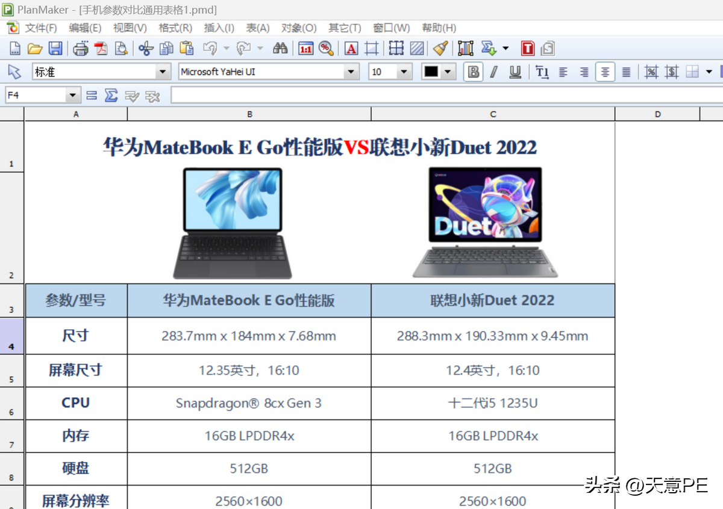The height and width of the screenshot is (509, 723).
Task: Toggle bold formatting
Action: pos(474,72)
